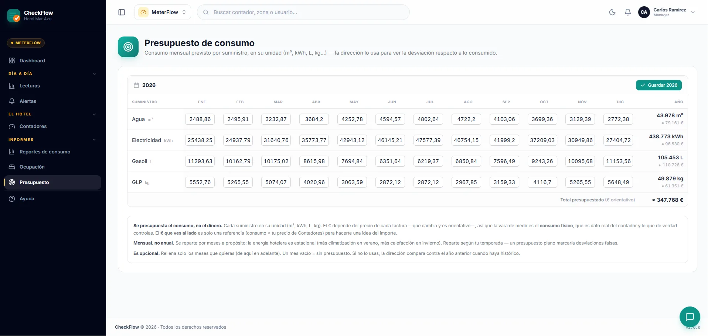Screen dimensions: 708x336
Task: Expand the Carlos Ramirez user menu chevron
Action: pyautogui.click(x=693, y=12)
